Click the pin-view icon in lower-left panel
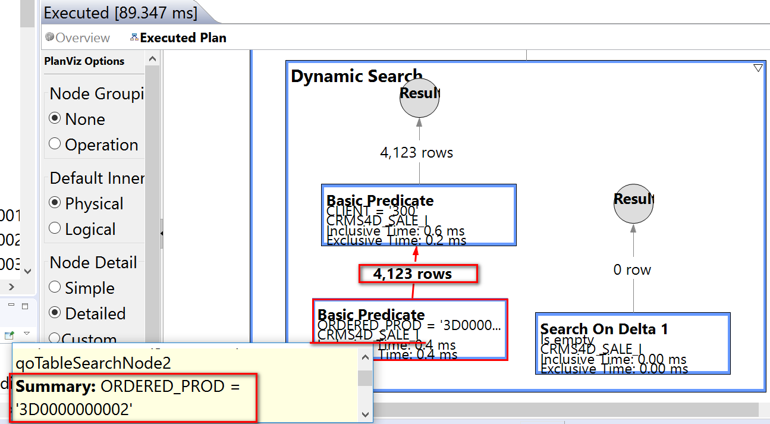 pyautogui.click(x=10, y=335)
